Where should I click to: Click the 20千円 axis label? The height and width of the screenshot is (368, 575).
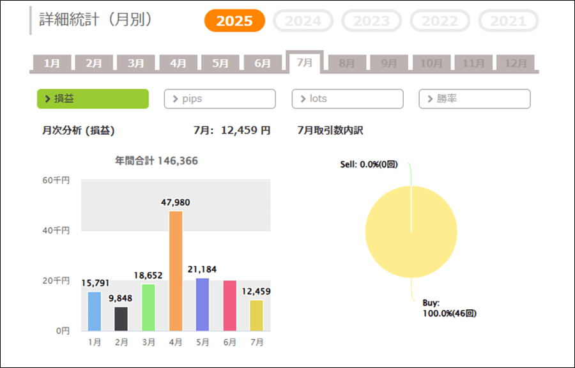(x=56, y=280)
